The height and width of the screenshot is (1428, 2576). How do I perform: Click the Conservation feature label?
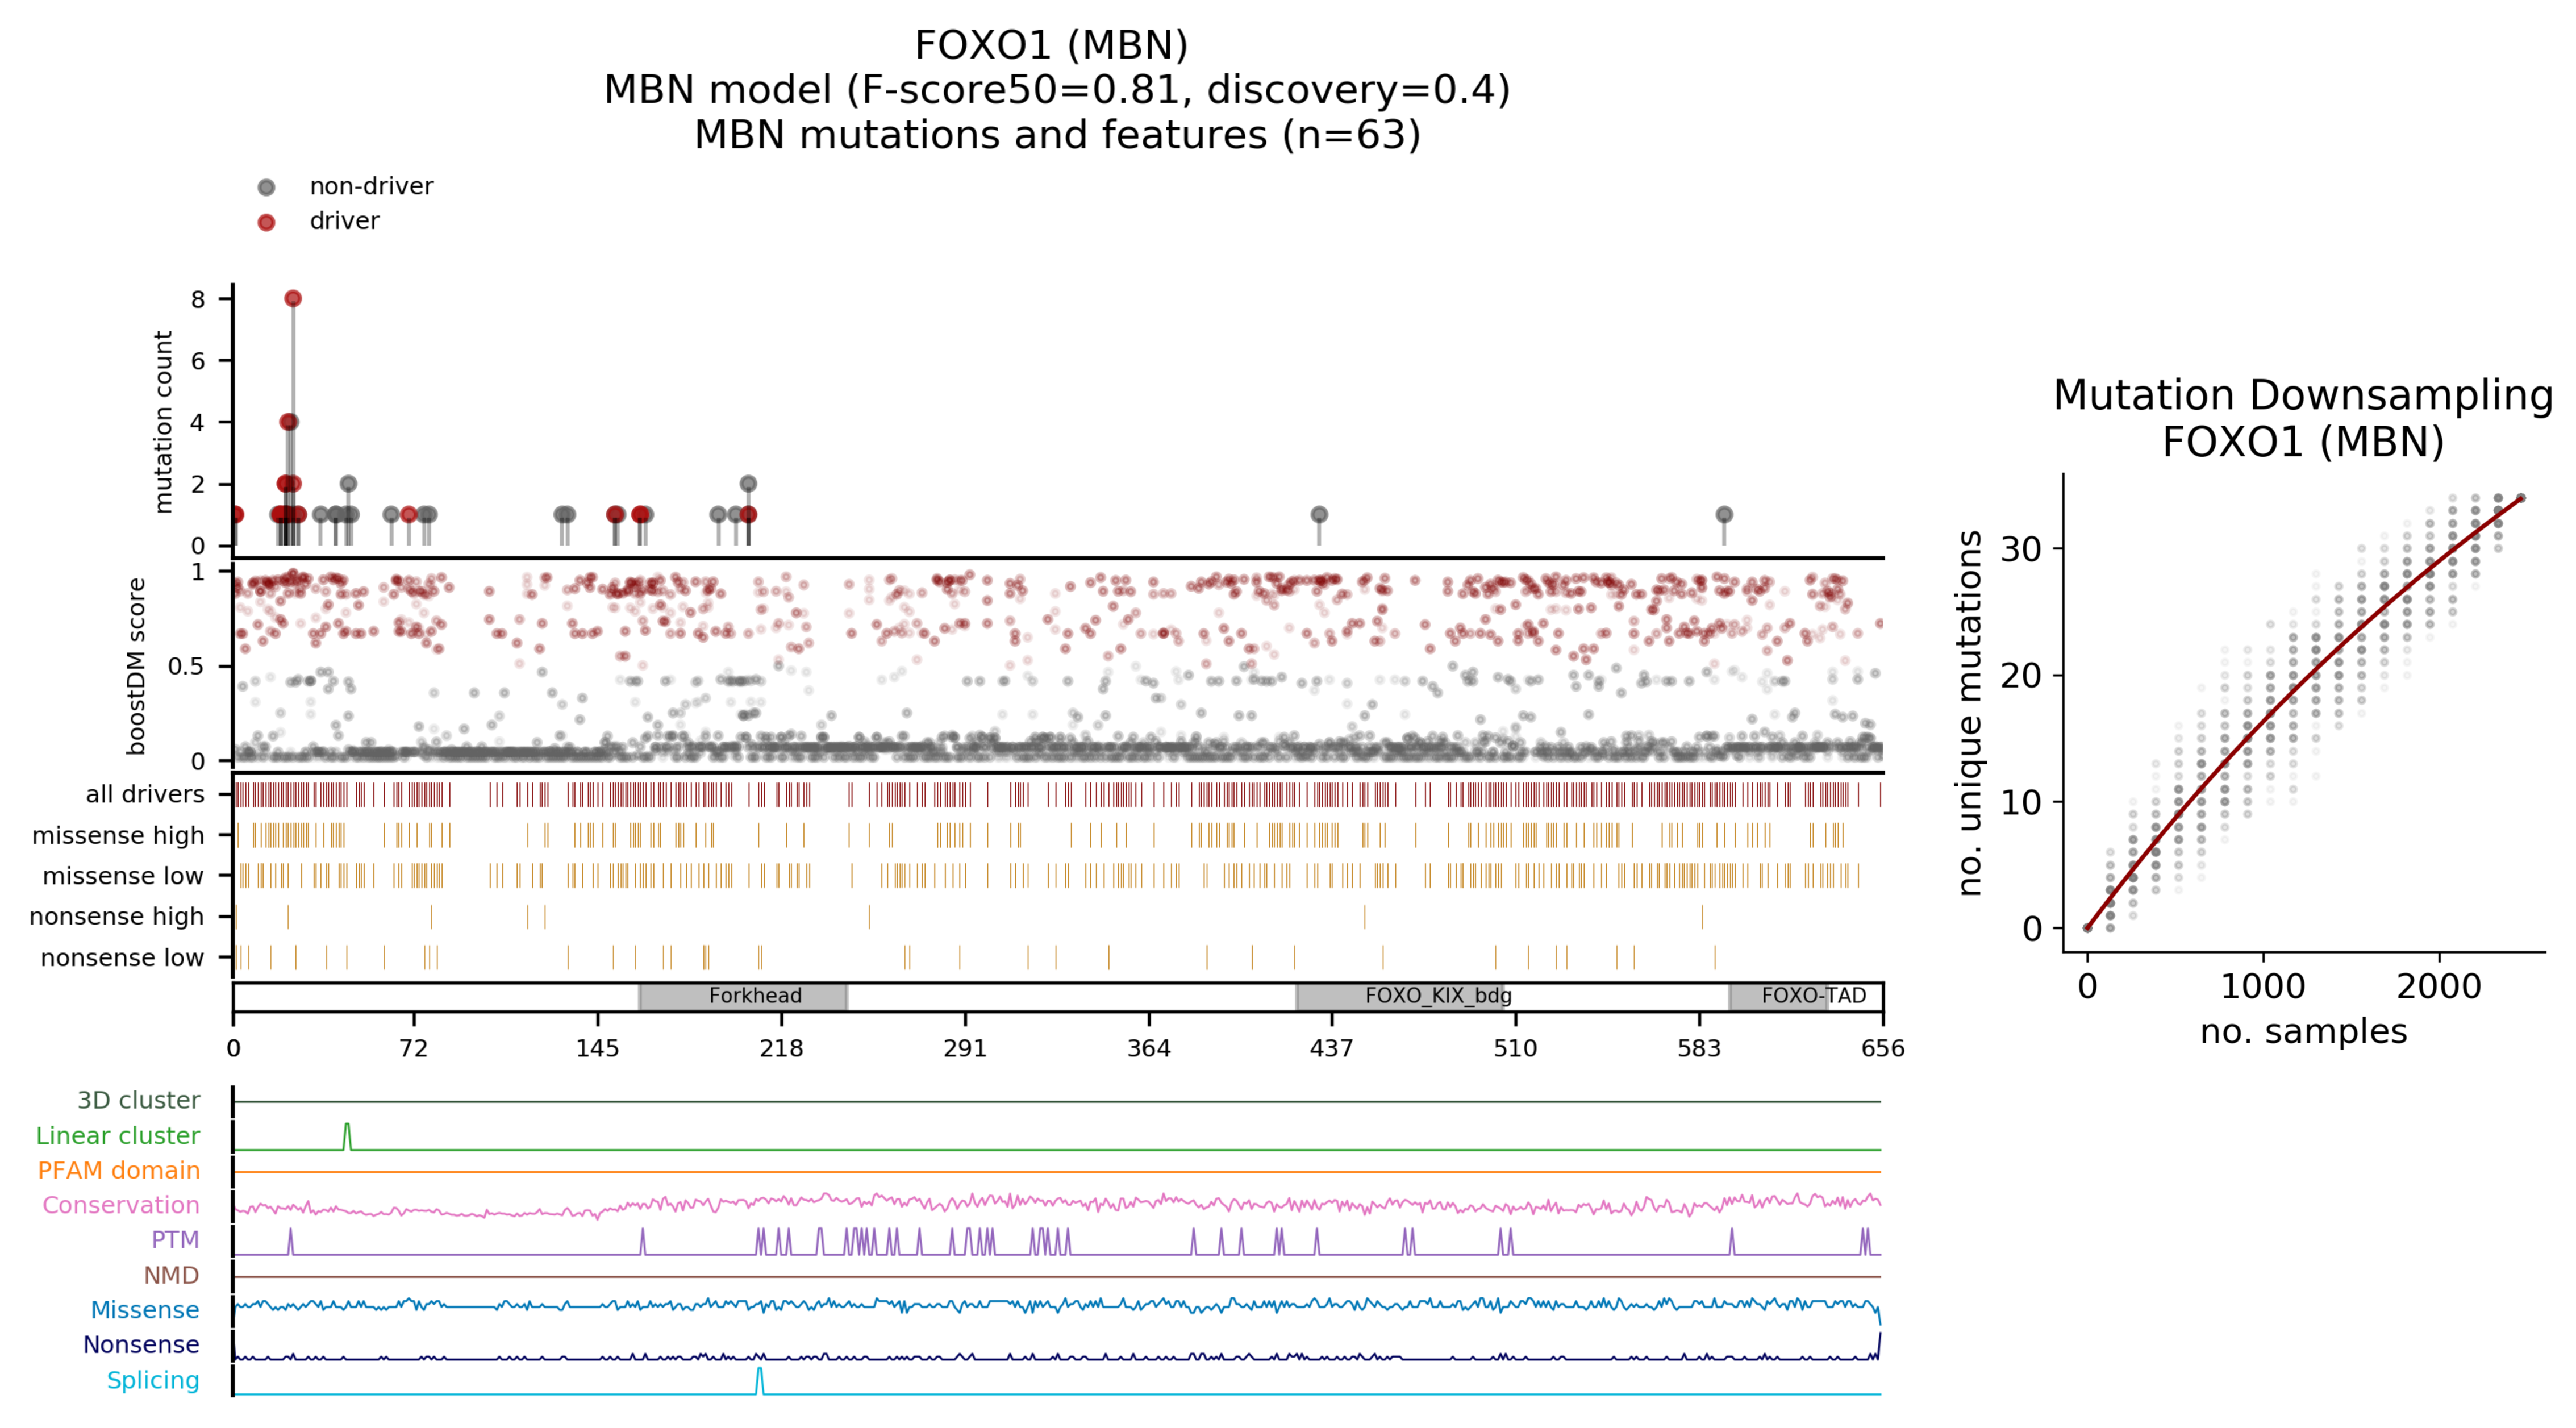click(x=121, y=1205)
